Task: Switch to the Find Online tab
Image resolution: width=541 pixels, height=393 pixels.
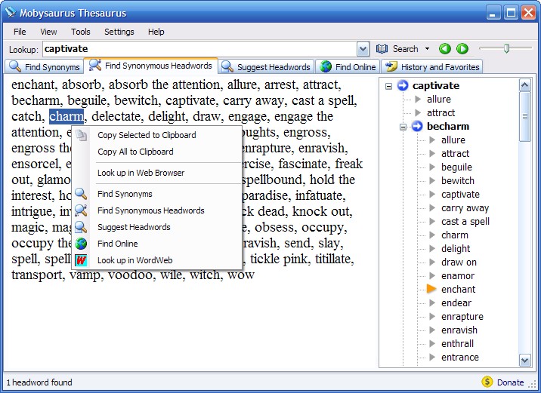Action: pyautogui.click(x=348, y=66)
